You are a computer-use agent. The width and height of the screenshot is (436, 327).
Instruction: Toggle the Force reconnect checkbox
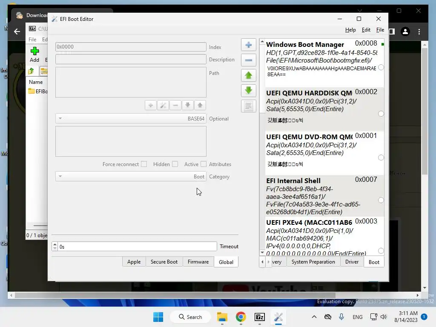pos(144,164)
